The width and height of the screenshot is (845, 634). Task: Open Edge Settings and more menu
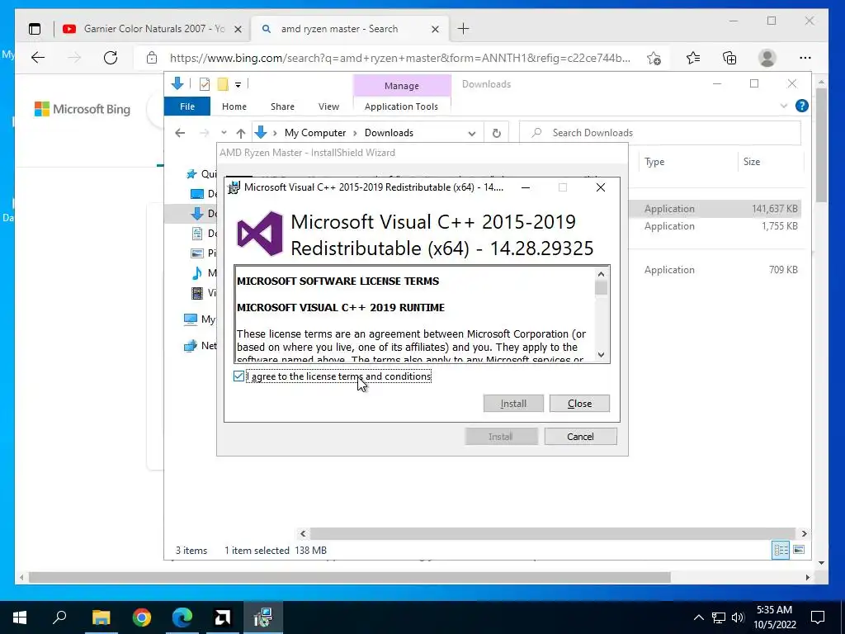805,58
